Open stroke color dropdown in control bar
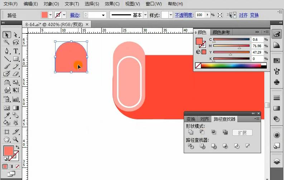The width and height of the screenshot is (284, 180). click(64, 15)
